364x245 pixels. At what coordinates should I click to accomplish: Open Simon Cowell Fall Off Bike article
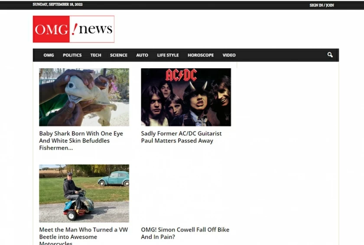[185, 233]
